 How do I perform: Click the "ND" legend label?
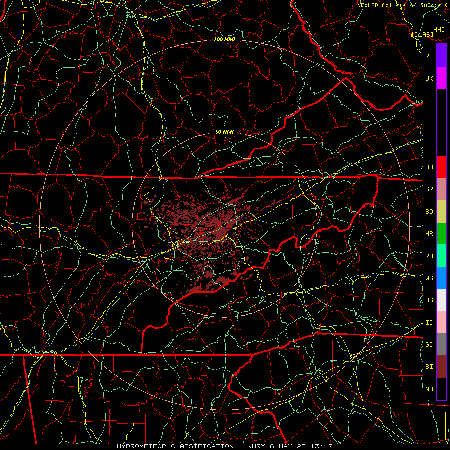point(429,389)
